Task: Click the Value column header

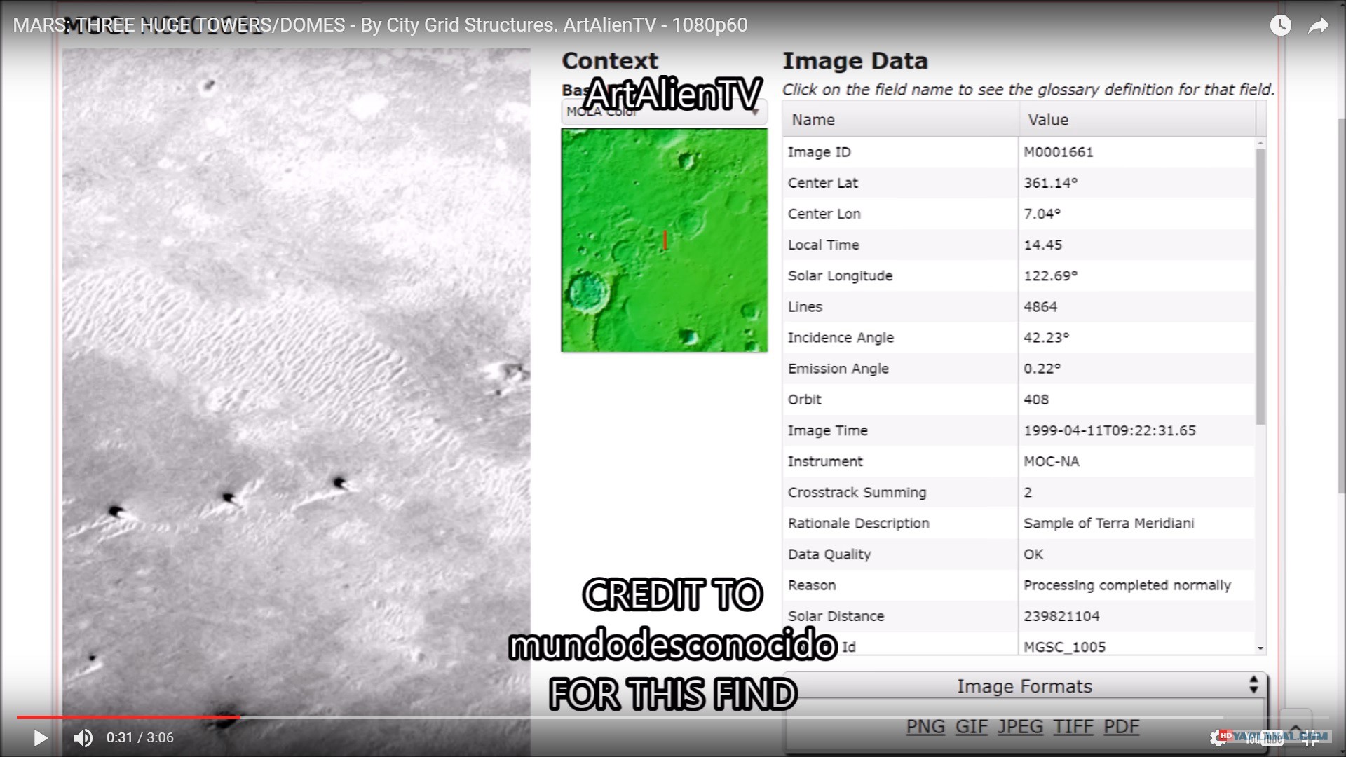Action: (x=1136, y=119)
